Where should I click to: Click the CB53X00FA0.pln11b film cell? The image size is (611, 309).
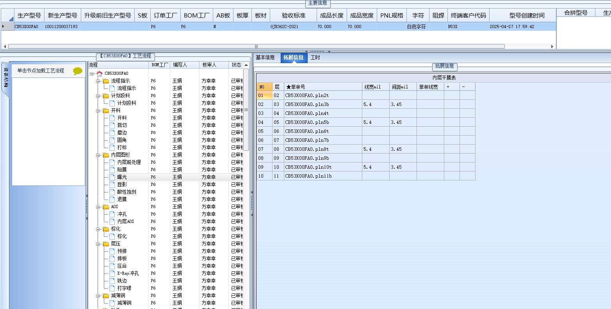[x=323, y=176]
